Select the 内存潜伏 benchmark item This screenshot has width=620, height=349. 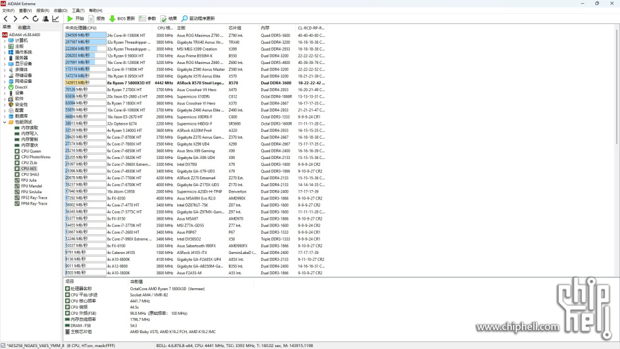click(x=30, y=145)
